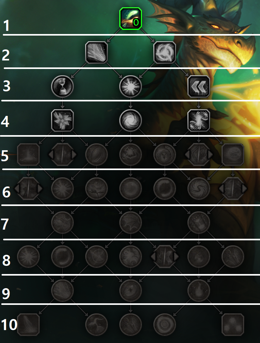Click the zero point counter on top talent
The height and width of the screenshot is (343, 260).
pyautogui.click(x=136, y=22)
